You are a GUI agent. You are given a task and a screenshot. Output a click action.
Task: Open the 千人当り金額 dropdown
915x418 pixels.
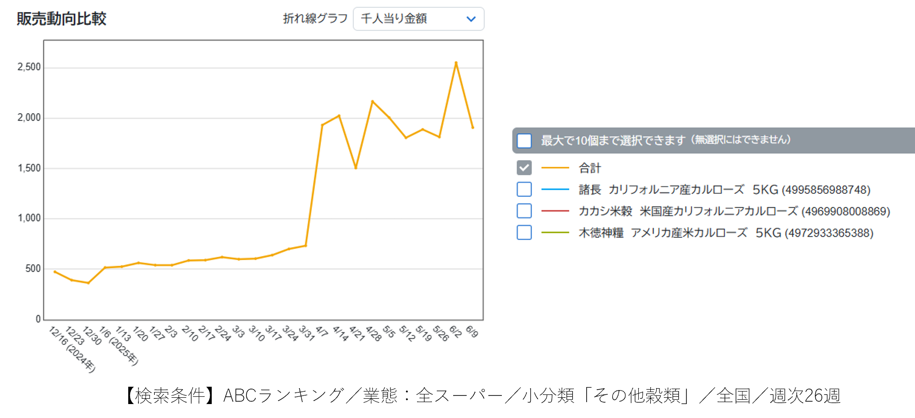pyautogui.click(x=418, y=19)
